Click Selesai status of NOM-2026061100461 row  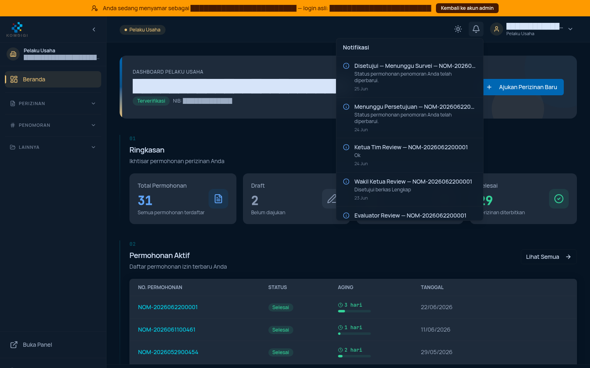[x=281, y=330]
